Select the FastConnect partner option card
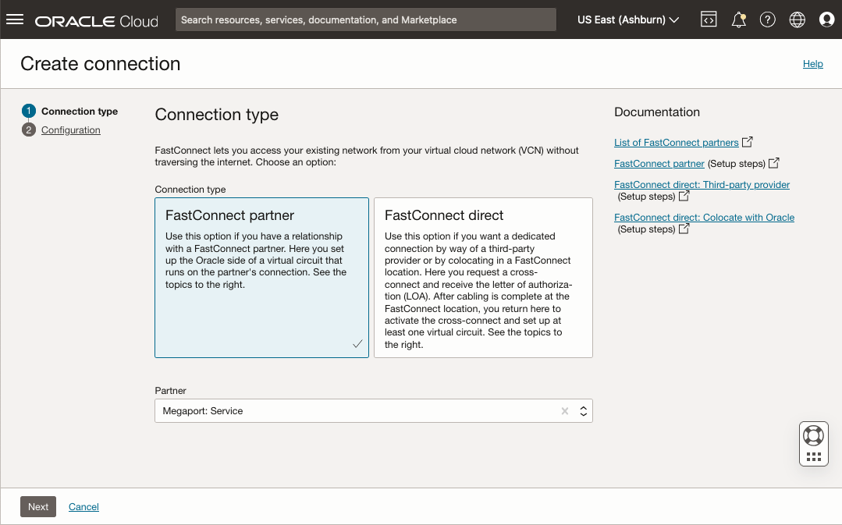The height and width of the screenshot is (525, 842). 261,278
